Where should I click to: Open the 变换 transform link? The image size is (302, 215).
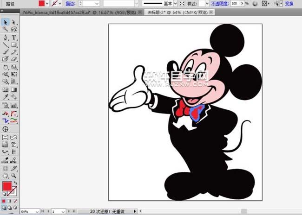pyautogui.click(x=289, y=3)
